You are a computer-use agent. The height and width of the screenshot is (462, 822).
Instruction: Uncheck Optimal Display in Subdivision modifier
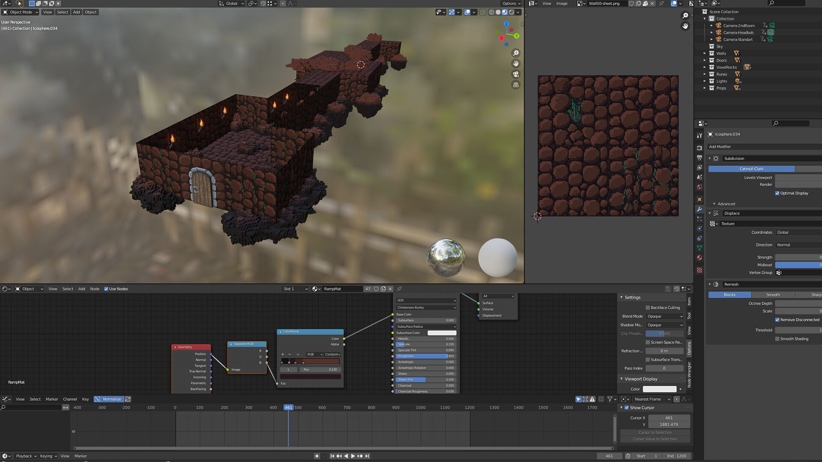[x=777, y=193]
